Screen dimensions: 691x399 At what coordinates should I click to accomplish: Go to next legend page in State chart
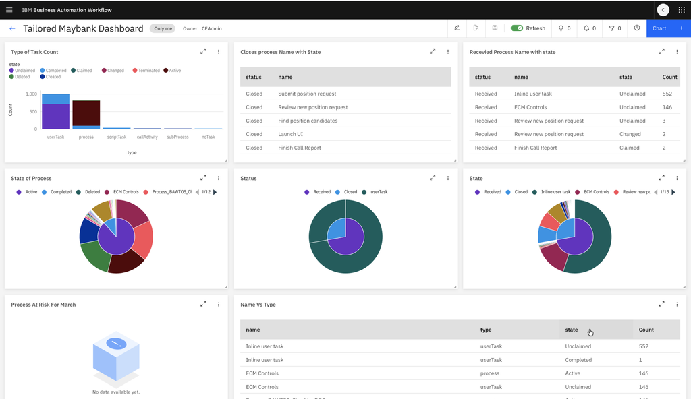pyautogui.click(x=673, y=192)
